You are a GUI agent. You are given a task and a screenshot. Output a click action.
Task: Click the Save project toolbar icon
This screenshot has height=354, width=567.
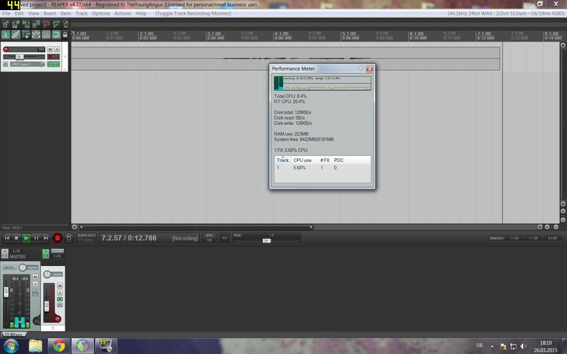(26, 24)
